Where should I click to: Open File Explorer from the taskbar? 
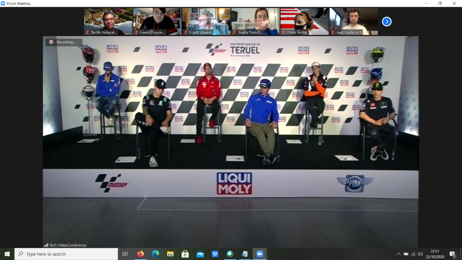click(170, 254)
